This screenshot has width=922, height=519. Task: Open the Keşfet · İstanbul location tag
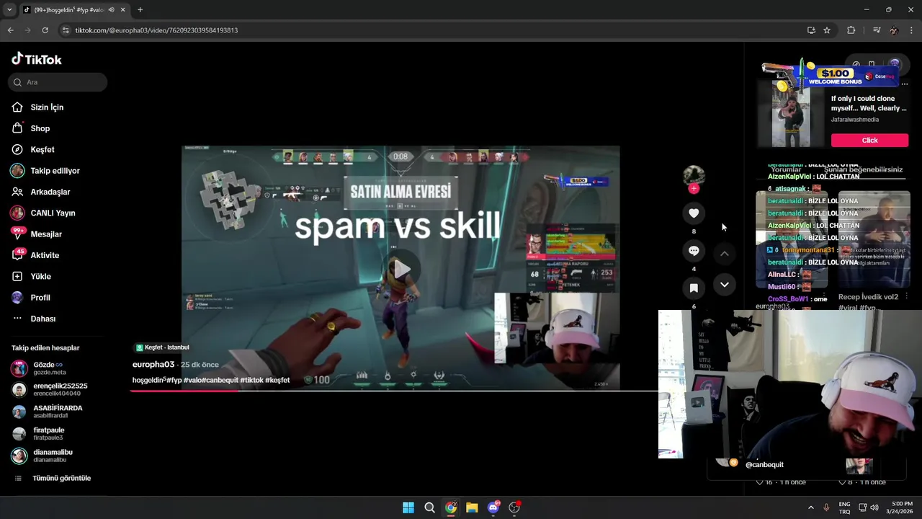click(163, 347)
